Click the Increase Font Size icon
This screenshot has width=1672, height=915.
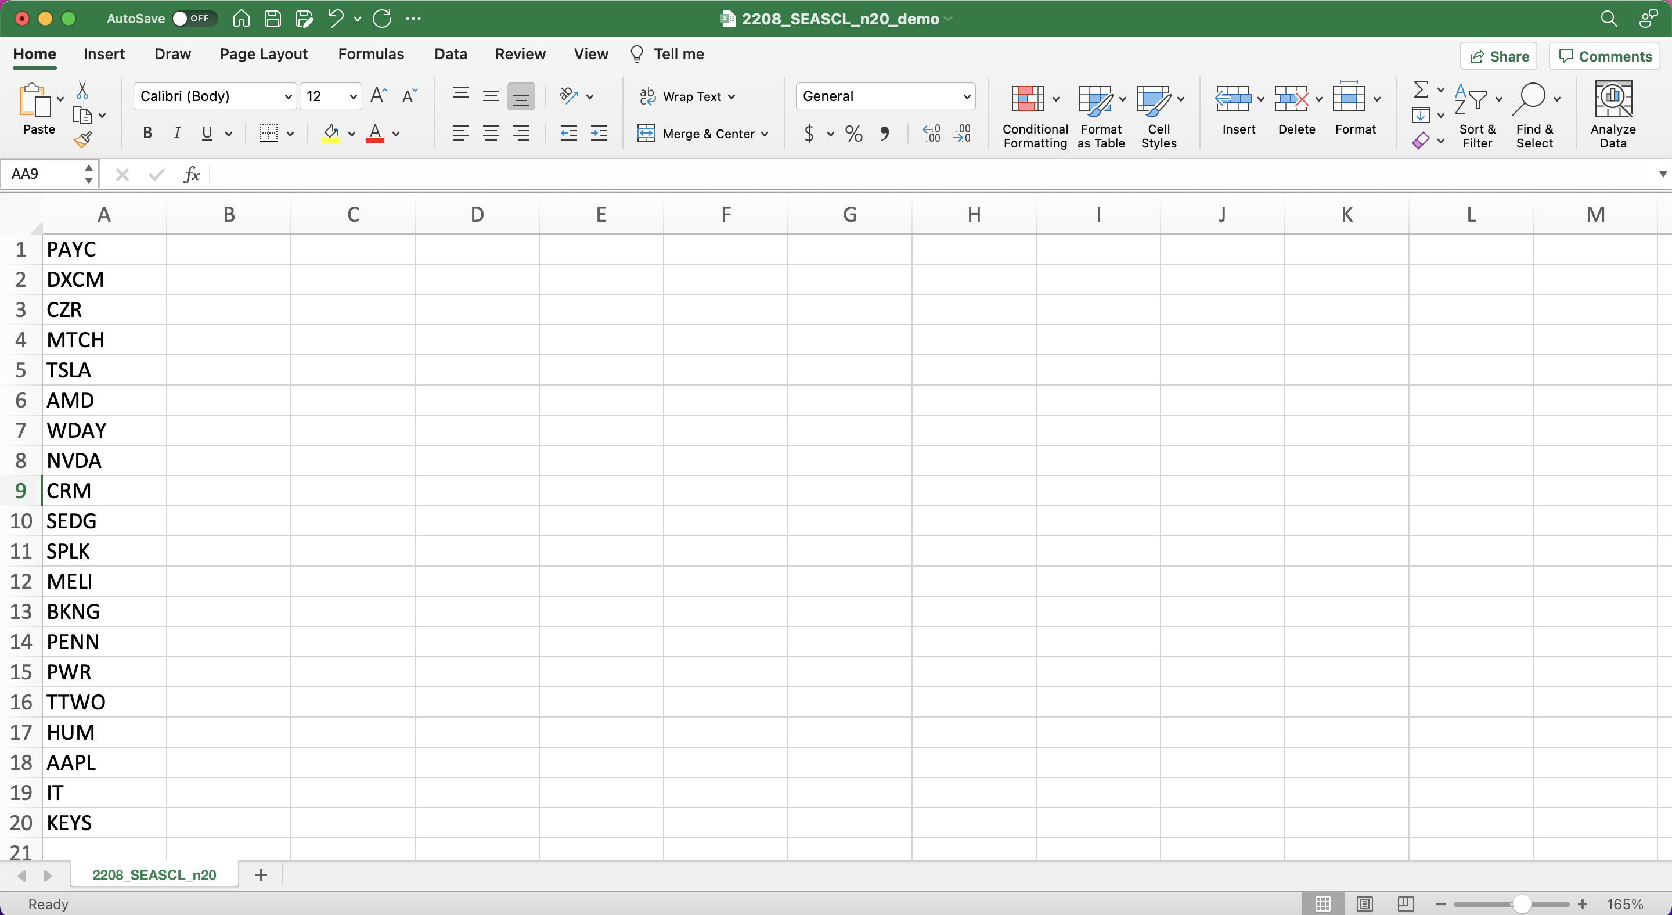pyautogui.click(x=379, y=96)
